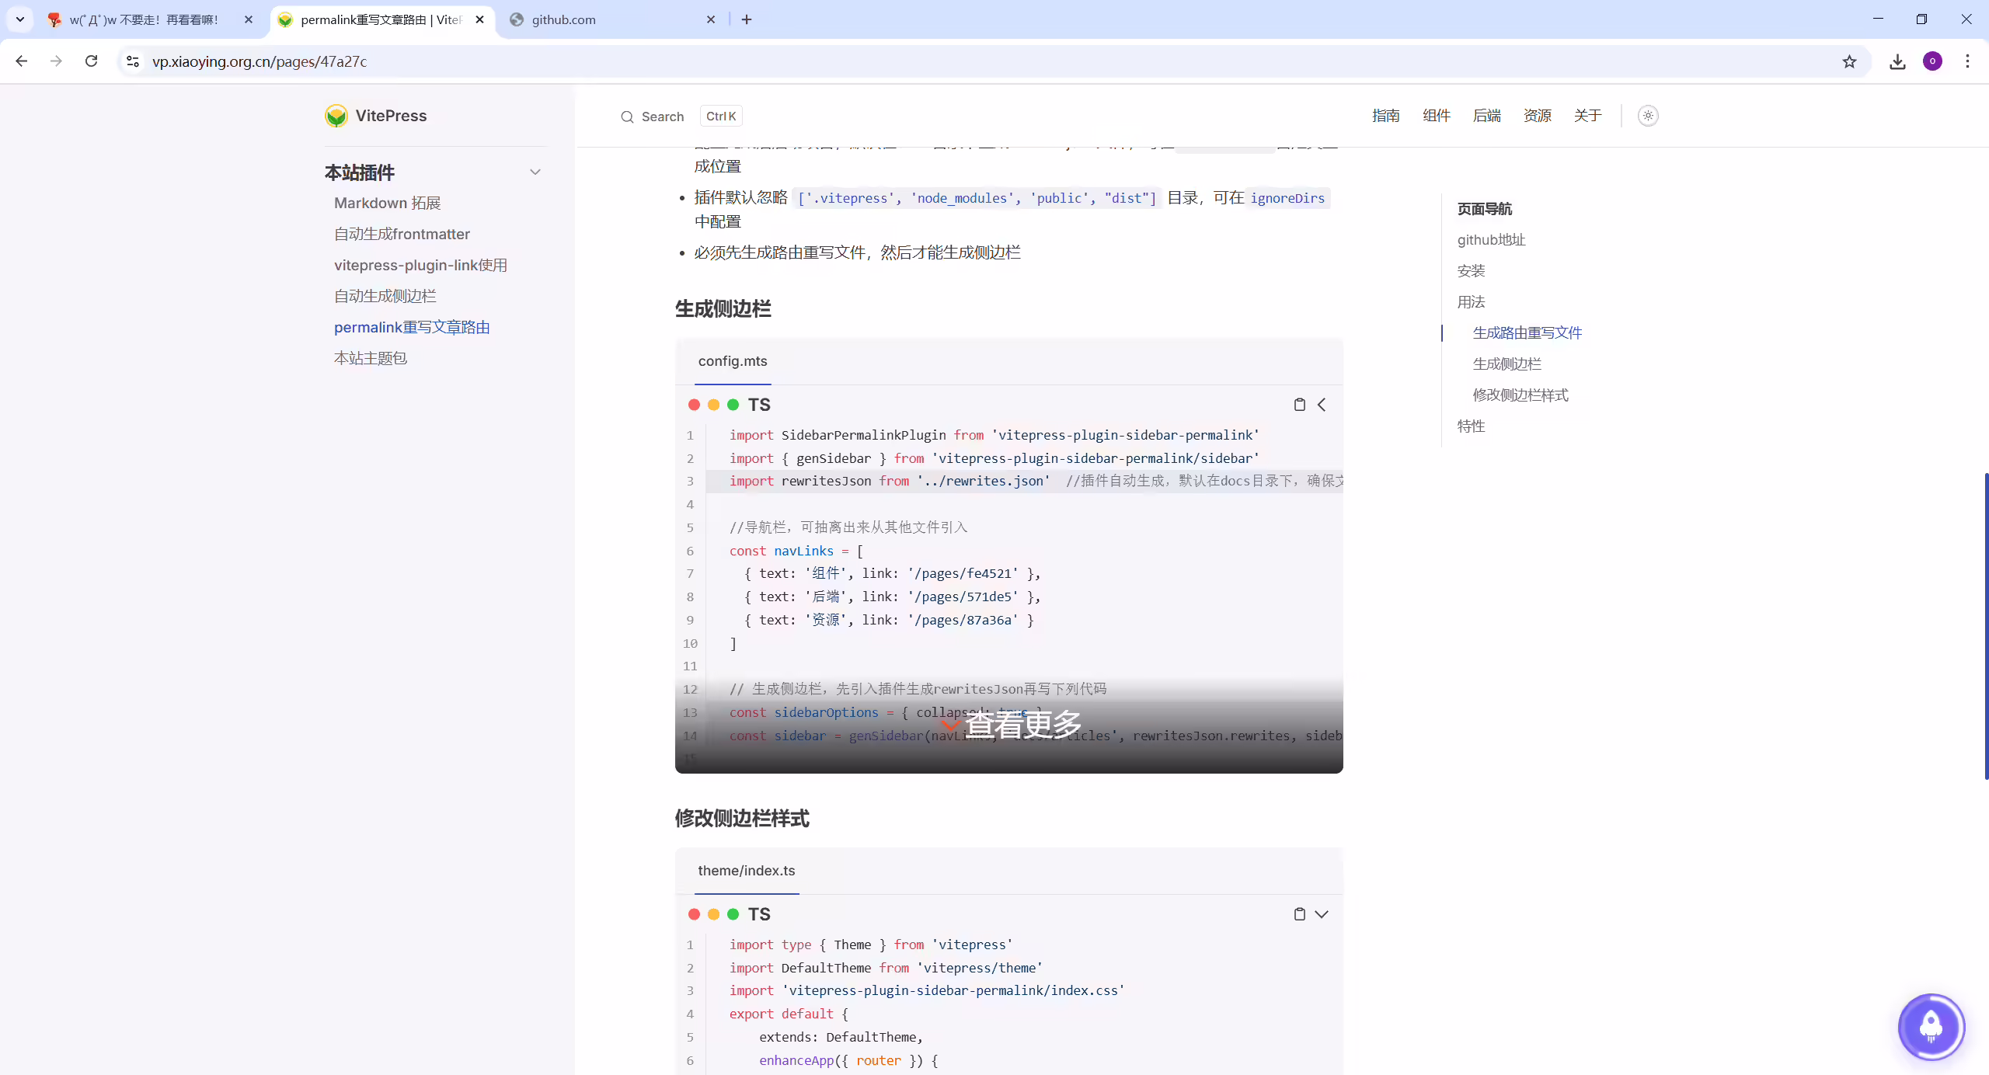Open the tab search dropdown
The image size is (1989, 1075).
(20, 19)
